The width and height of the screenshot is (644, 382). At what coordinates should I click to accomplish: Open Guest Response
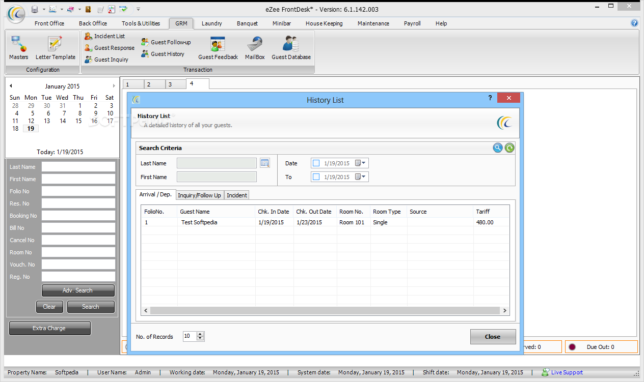tap(109, 48)
